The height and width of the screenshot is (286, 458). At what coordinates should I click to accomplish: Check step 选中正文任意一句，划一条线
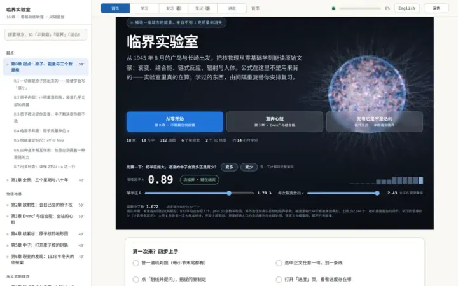pyautogui.click(x=279, y=263)
